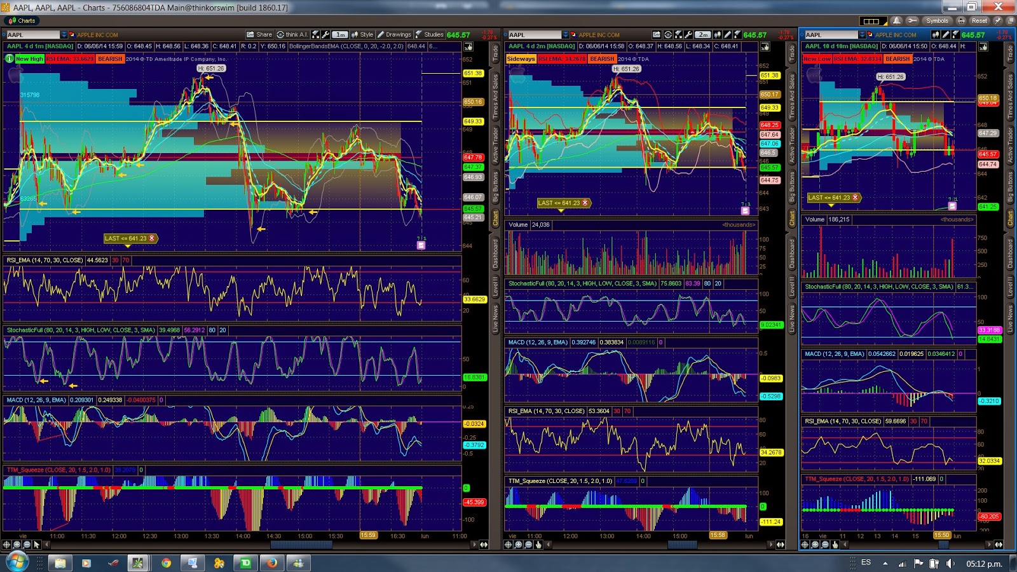Open think A.I. in left chart toolbar

click(292, 34)
